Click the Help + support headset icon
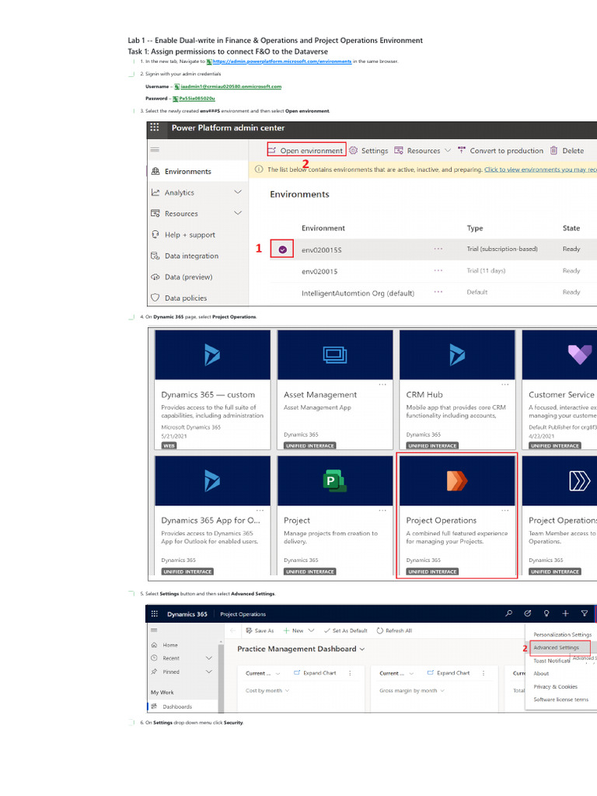This screenshot has height=796, width=597. [x=155, y=234]
